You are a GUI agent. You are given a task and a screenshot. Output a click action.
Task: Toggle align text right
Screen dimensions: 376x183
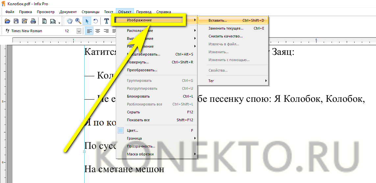pyautogui.click(x=107, y=31)
